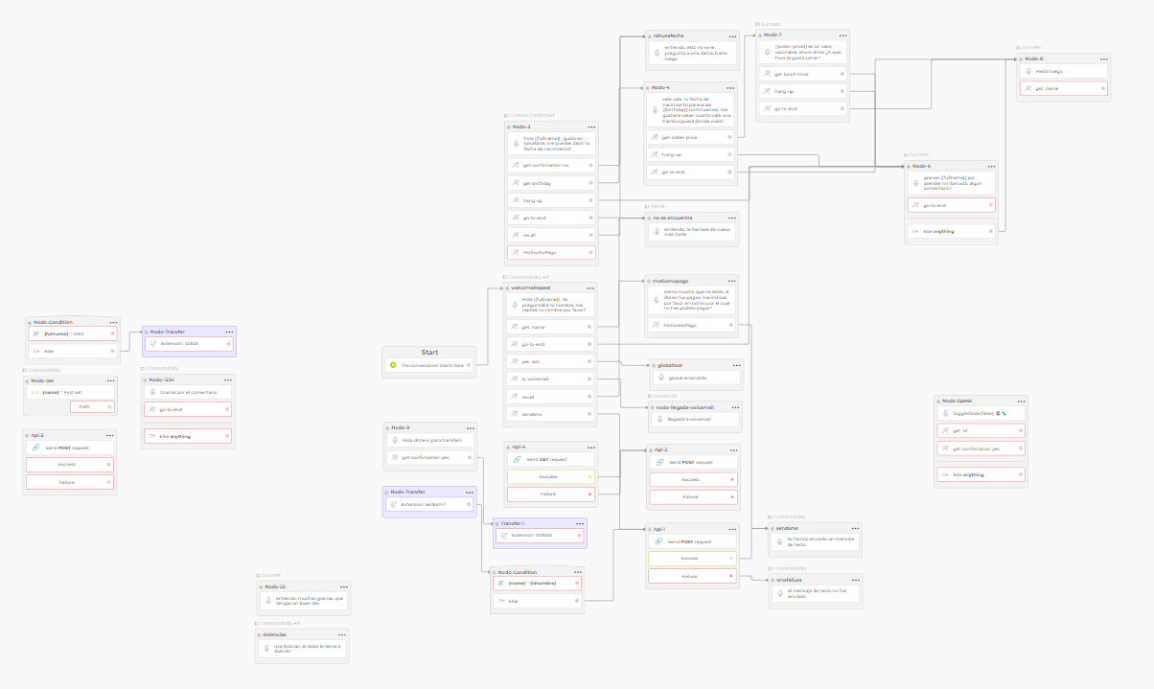Click Success output of Api-3
The image size is (1154, 689).
click(70, 465)
